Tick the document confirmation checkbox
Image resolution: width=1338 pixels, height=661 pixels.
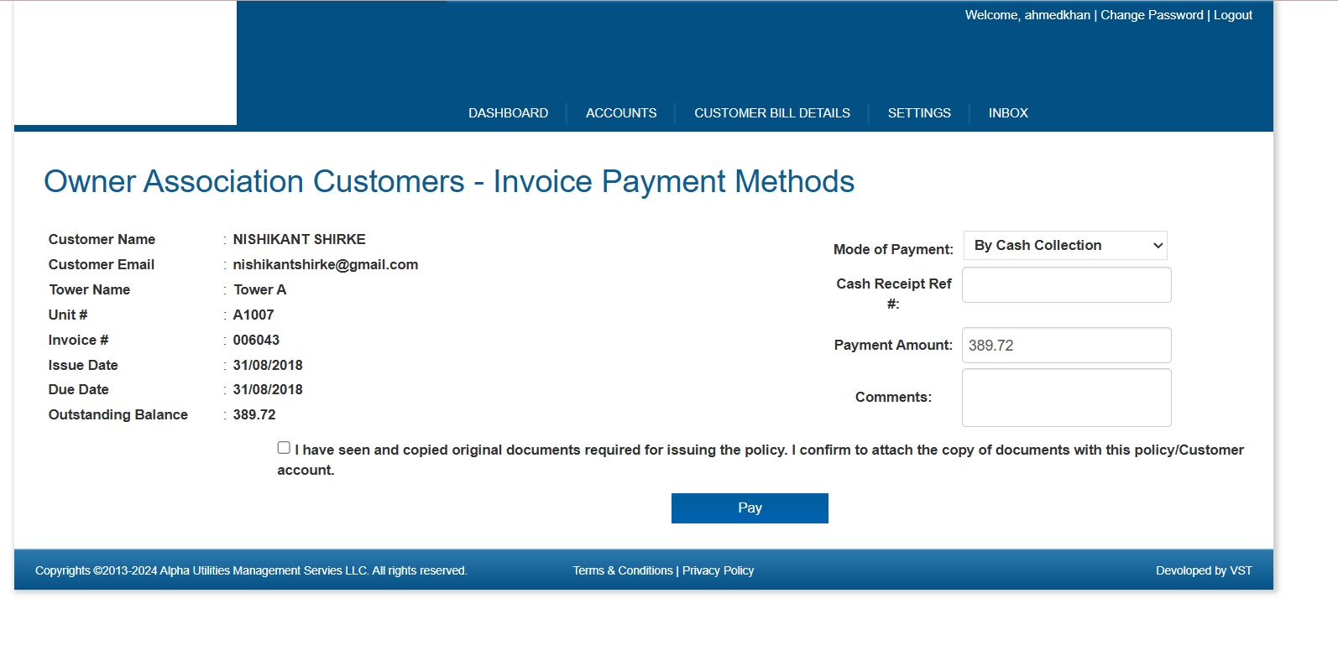point(284,448)
